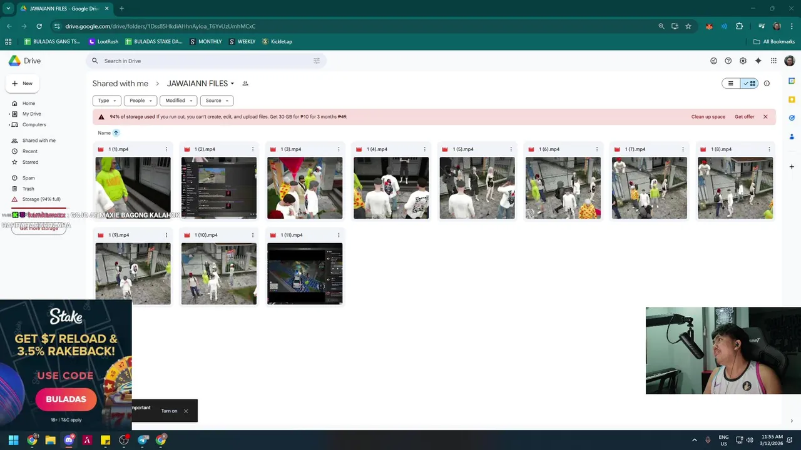
Task: Open Google Keep side panel icon
Action: (792, 99)
